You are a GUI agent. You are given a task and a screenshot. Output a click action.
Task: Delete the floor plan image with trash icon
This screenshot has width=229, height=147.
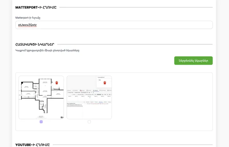click(x=57, y=83)
